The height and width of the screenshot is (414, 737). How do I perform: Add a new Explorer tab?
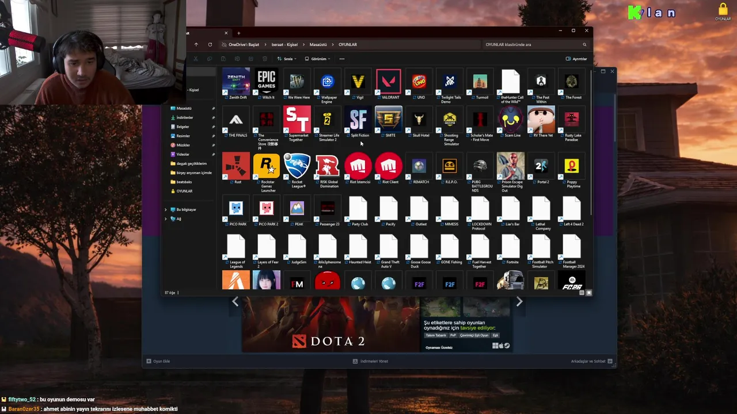[238, 33]
